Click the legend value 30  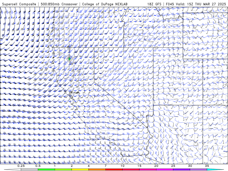point(190,166)
